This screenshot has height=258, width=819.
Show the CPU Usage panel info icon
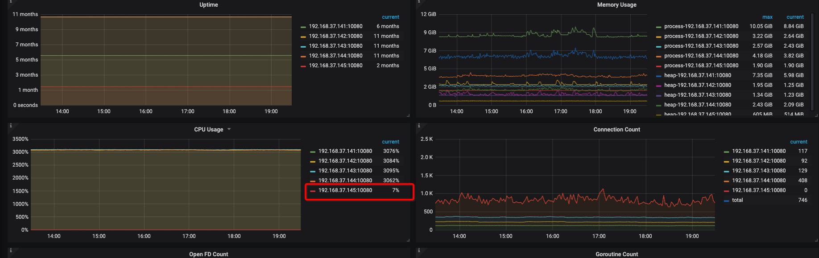11,126
